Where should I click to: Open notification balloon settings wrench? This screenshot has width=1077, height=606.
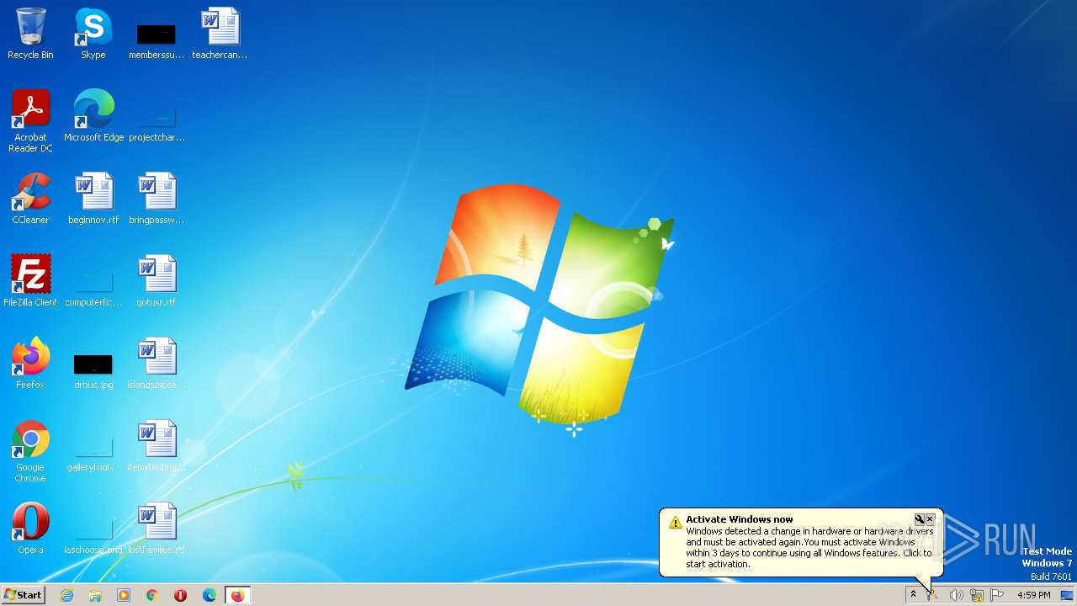tap(920, 519)
